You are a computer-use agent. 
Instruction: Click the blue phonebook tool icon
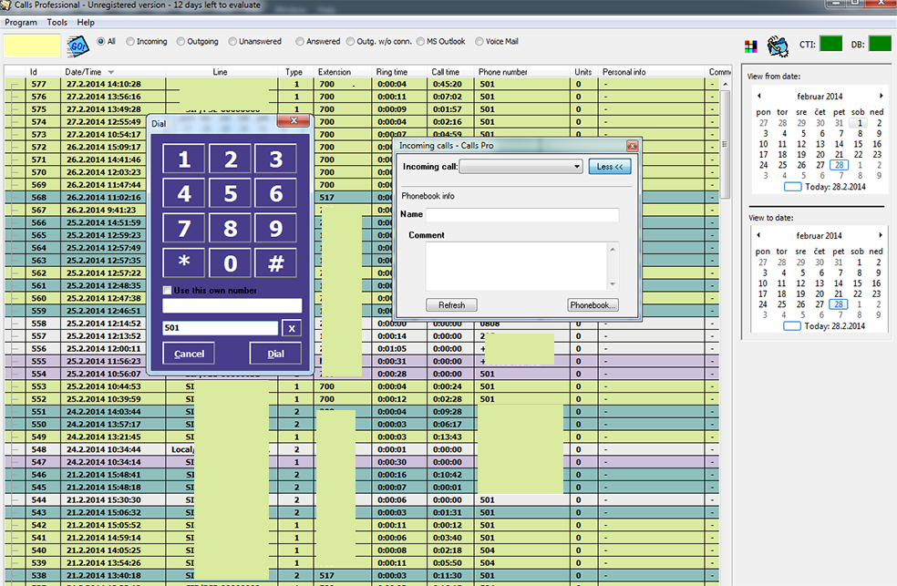pyautogui.click(x=778, y=46)
